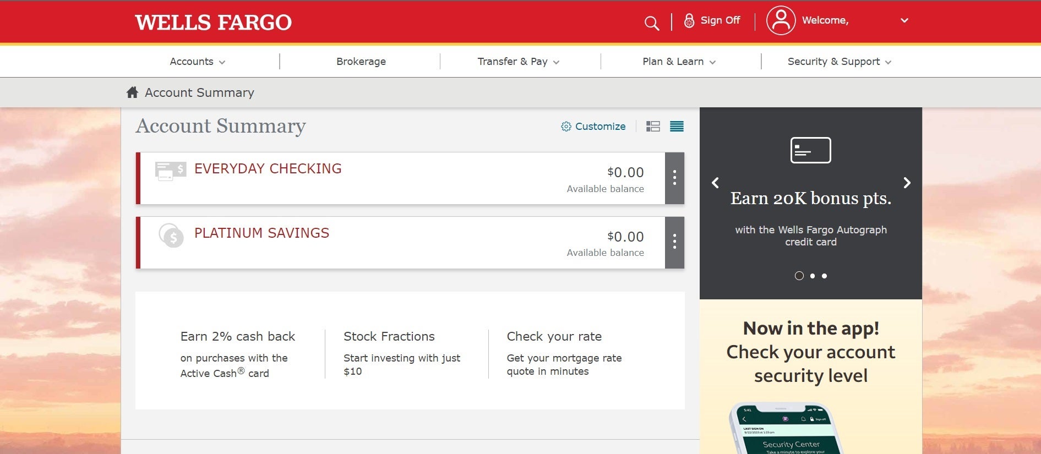Image resolution: width=1041 pixels, height=454 pixels.
Task: Open Platinum Savings three-dot options menu
Action: point(674,242)
